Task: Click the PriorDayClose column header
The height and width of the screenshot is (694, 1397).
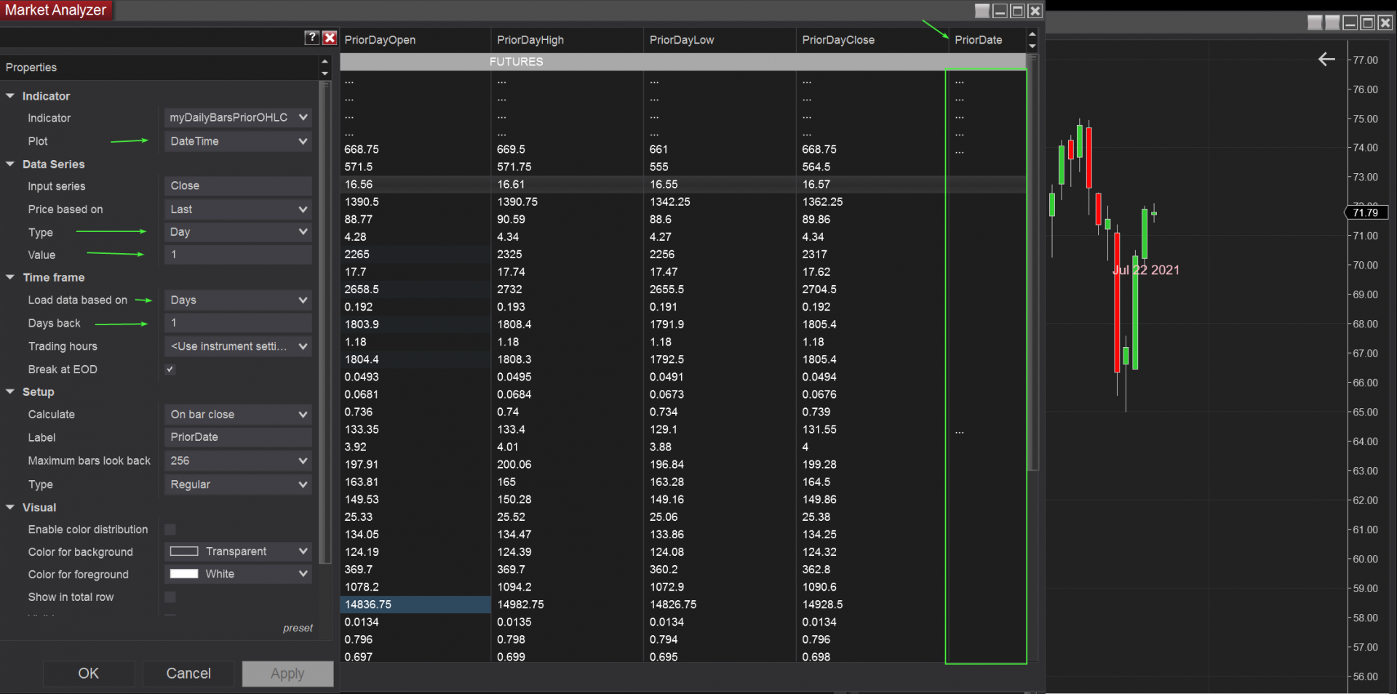Action: [x=872, y=40]
